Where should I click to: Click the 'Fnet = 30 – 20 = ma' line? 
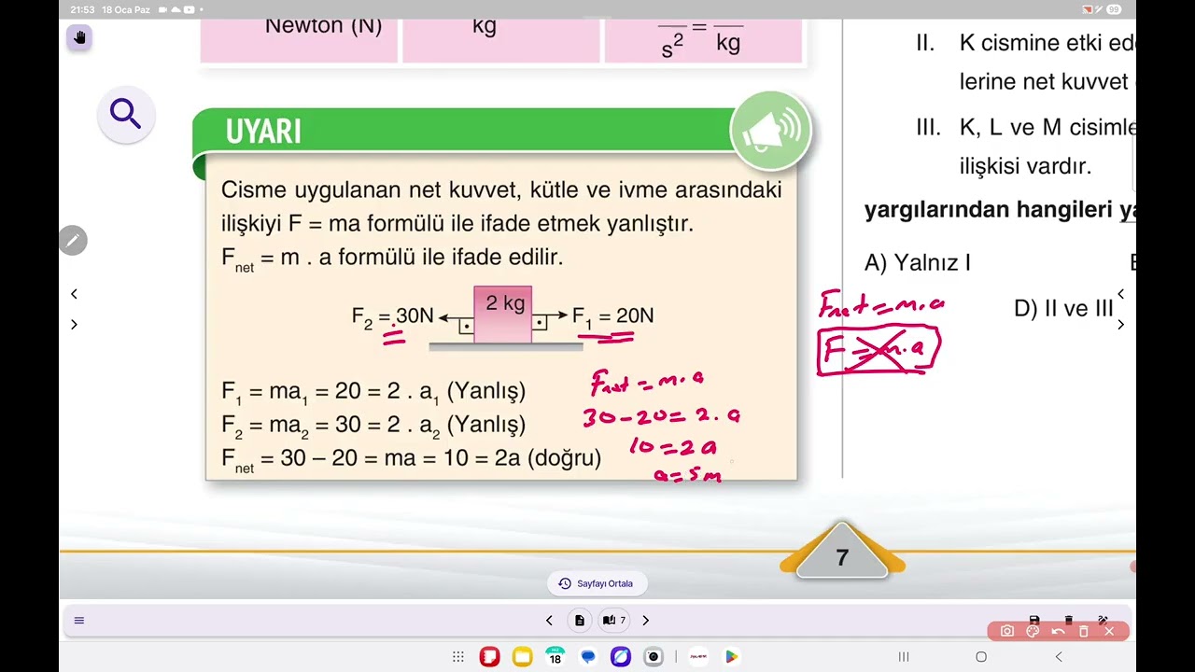click(x=411, y=459)
